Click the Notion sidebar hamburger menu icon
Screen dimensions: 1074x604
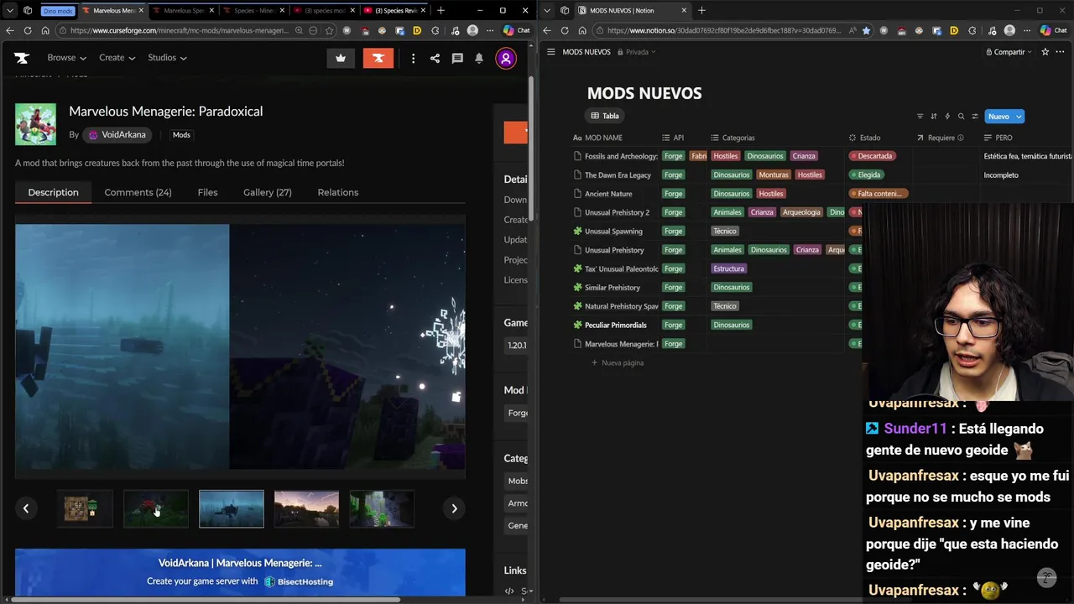click(x=550, y=52)
